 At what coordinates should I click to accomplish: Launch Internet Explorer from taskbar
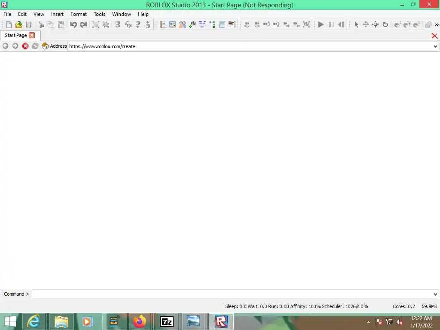click(34, 321)
